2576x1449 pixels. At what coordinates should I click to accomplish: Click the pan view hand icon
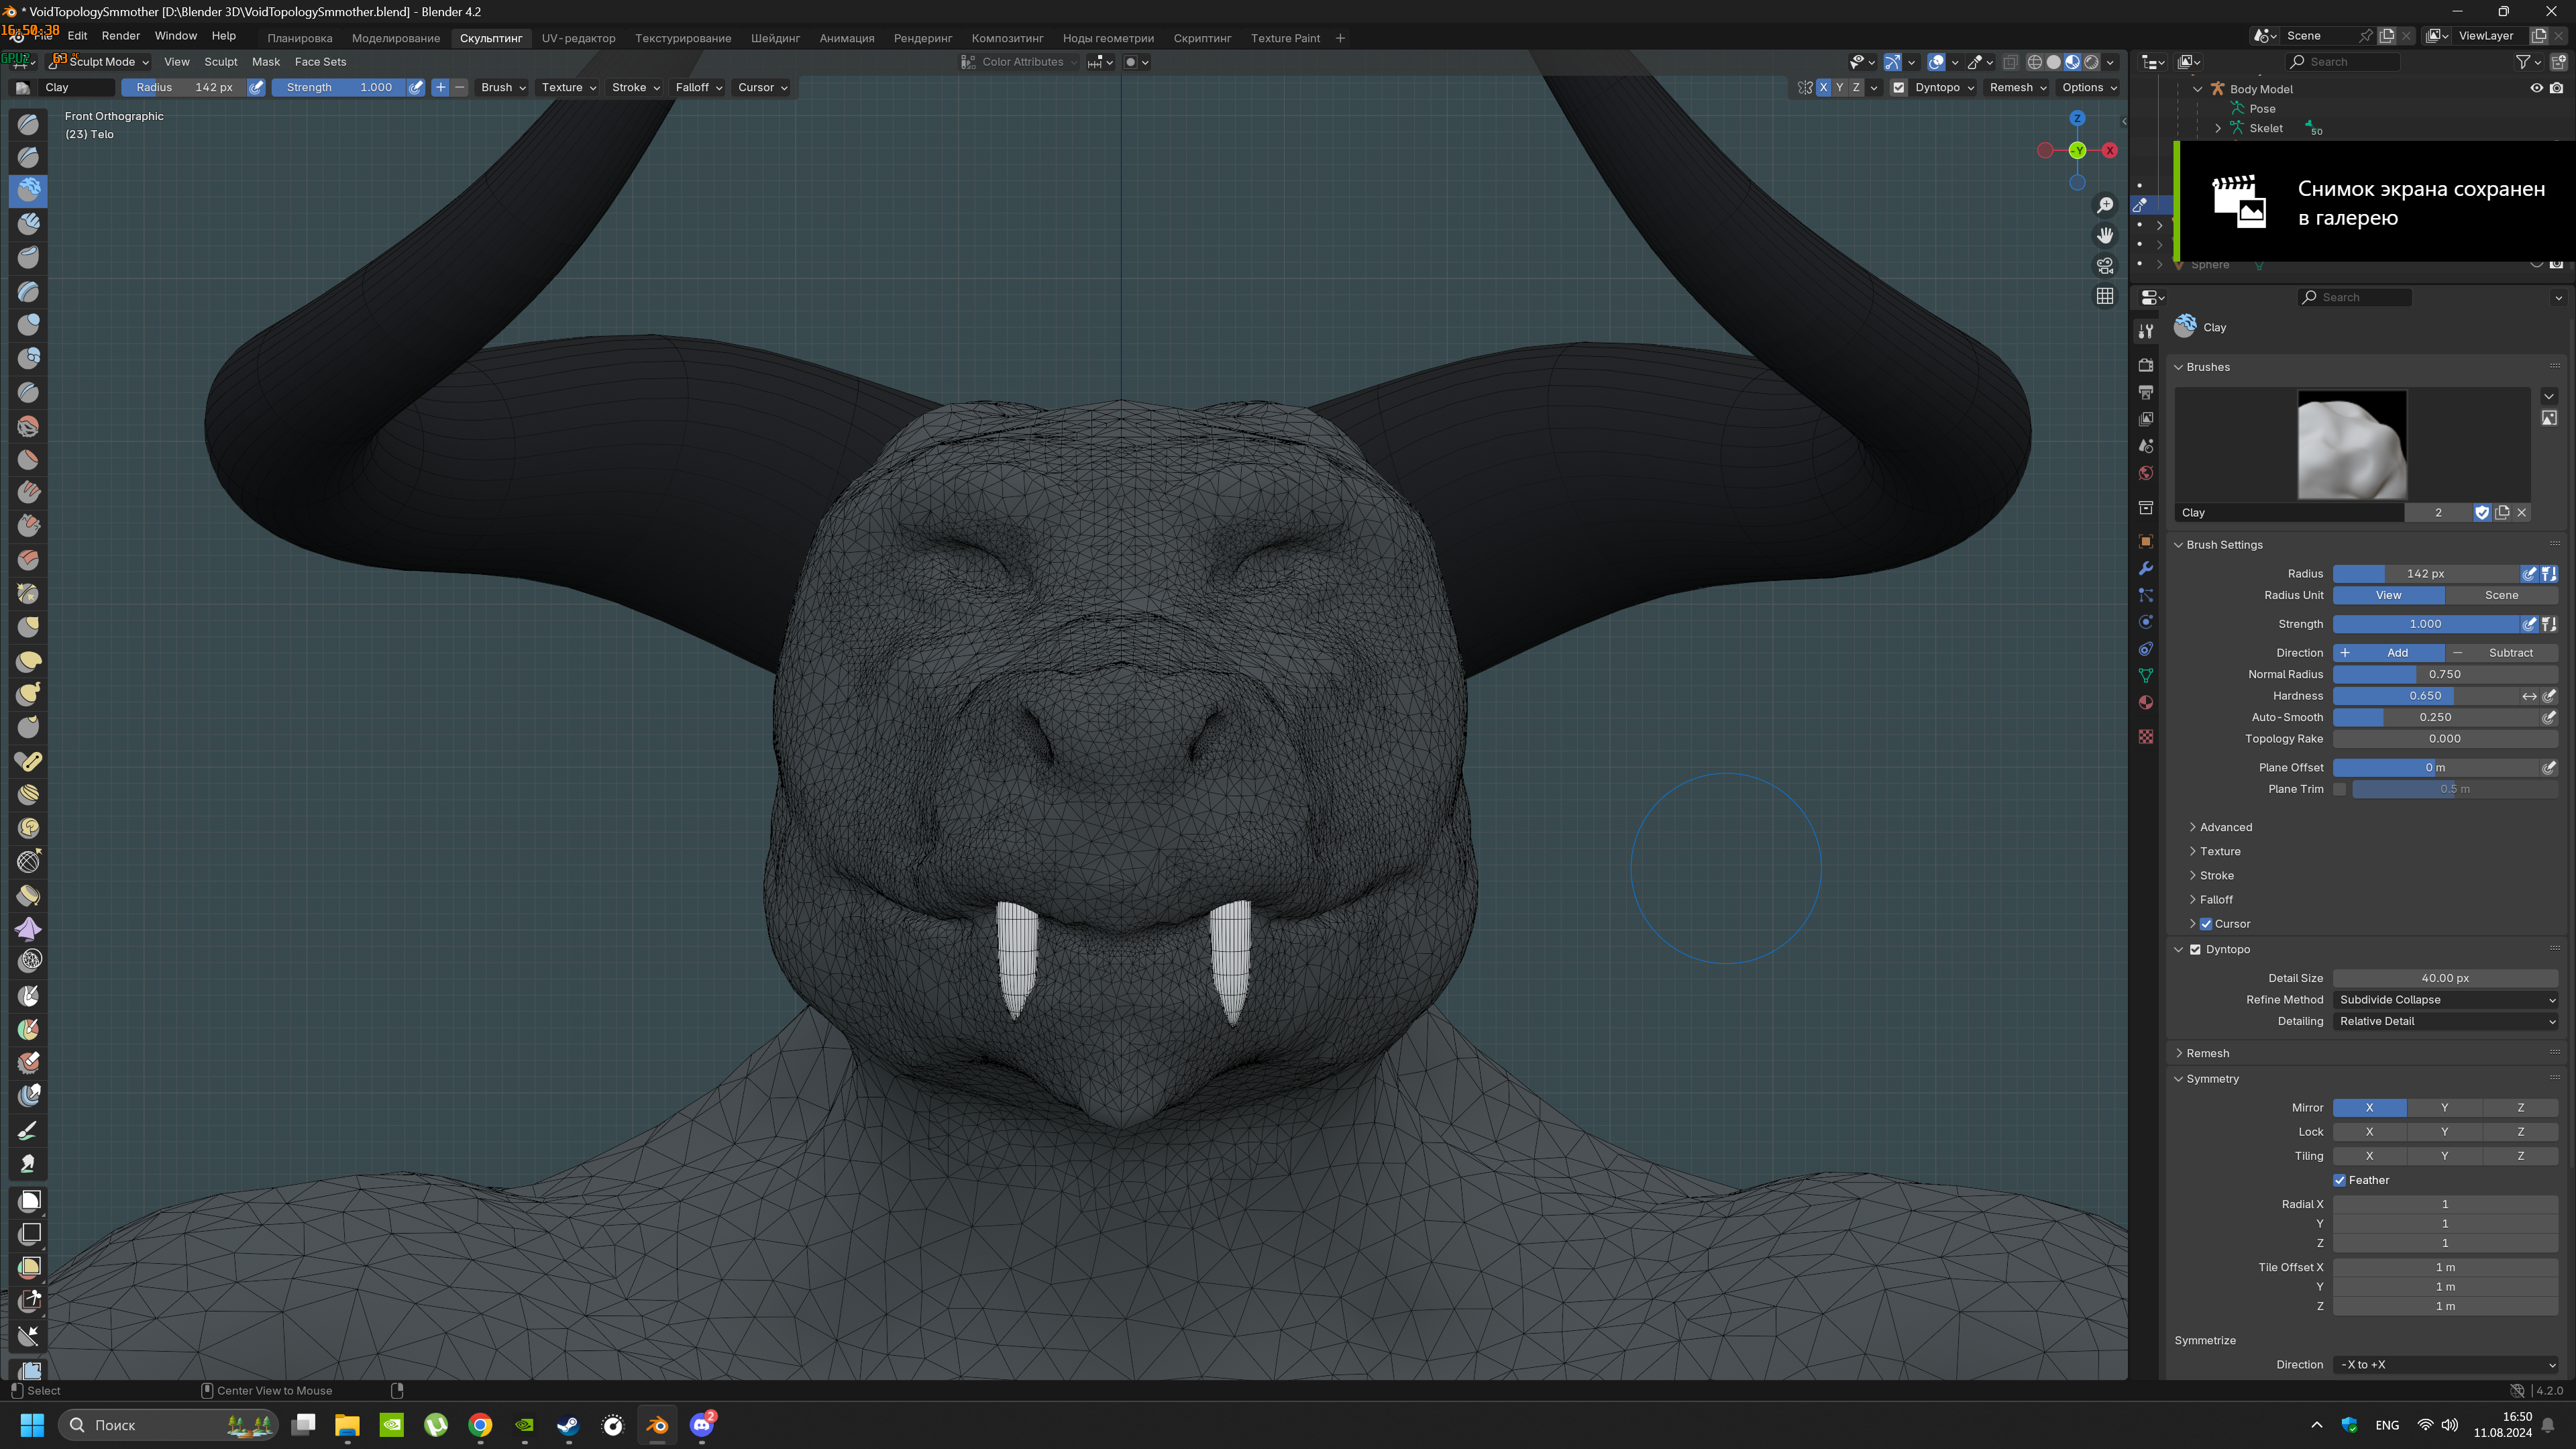click(x=2105, y=235)
